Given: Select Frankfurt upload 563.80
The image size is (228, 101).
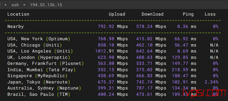Looking at the screenshot, I should coord(106,64).
